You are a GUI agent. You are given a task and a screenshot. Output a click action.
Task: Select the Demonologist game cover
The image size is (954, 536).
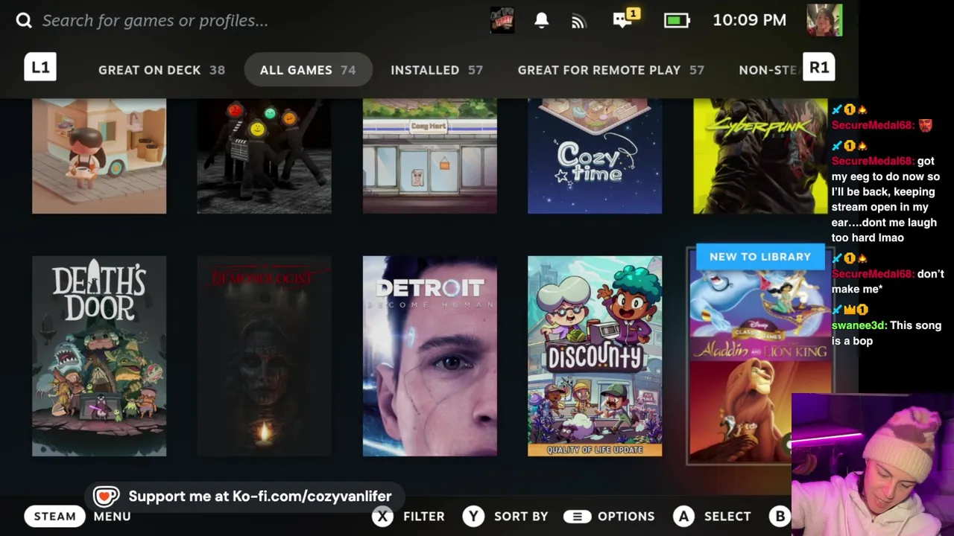coord(264,356)
